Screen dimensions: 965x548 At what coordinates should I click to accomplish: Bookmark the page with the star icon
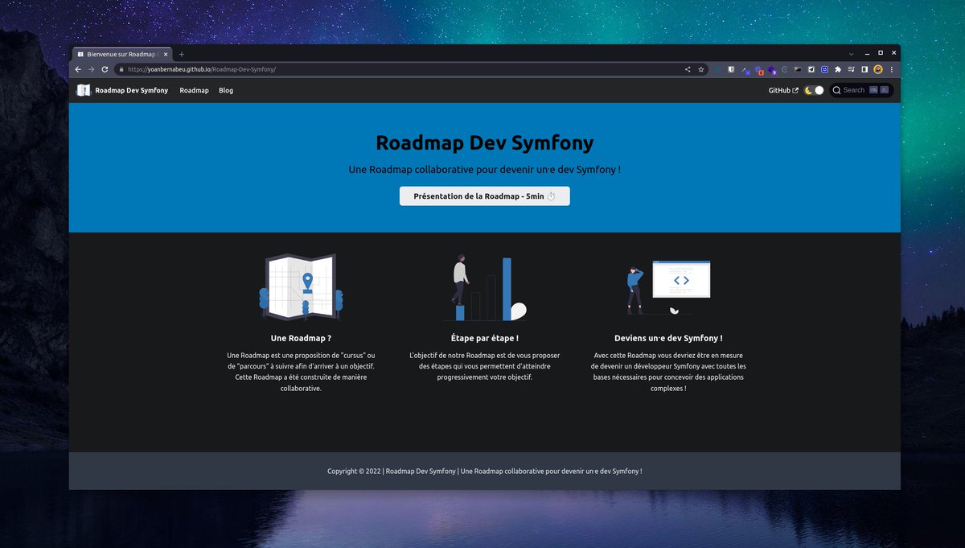[x=700, y=69]
